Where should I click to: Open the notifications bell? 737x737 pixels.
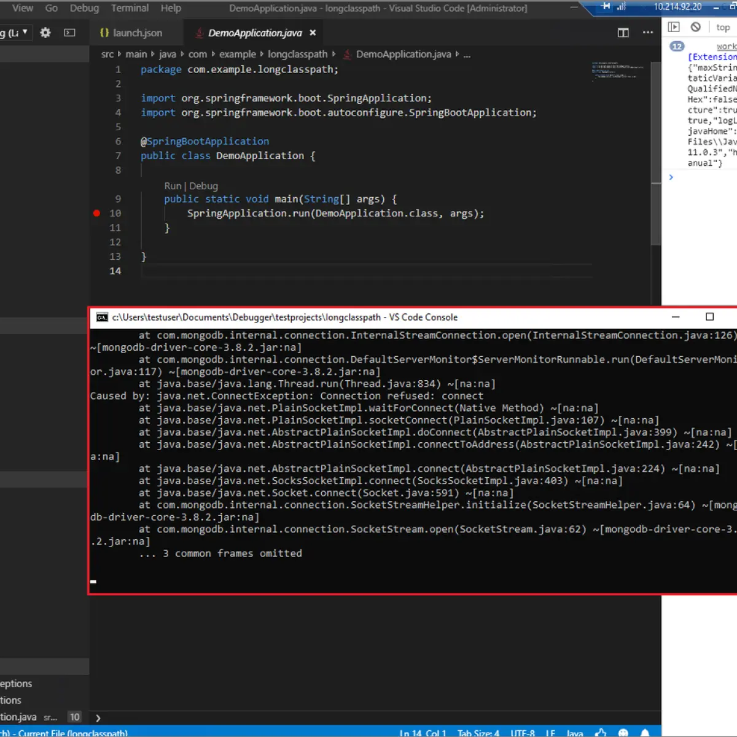pyautogui.click(x=645, y=732)
